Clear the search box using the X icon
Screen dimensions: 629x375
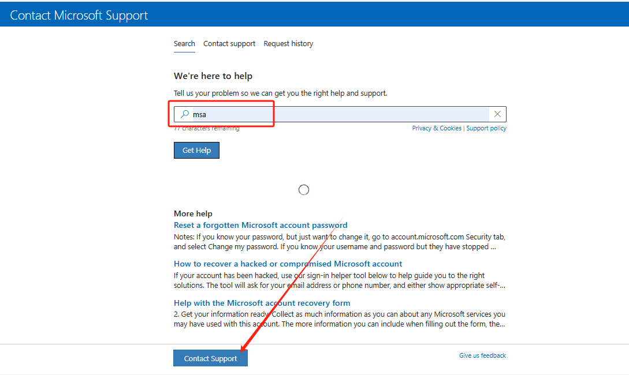coord(497,114)
